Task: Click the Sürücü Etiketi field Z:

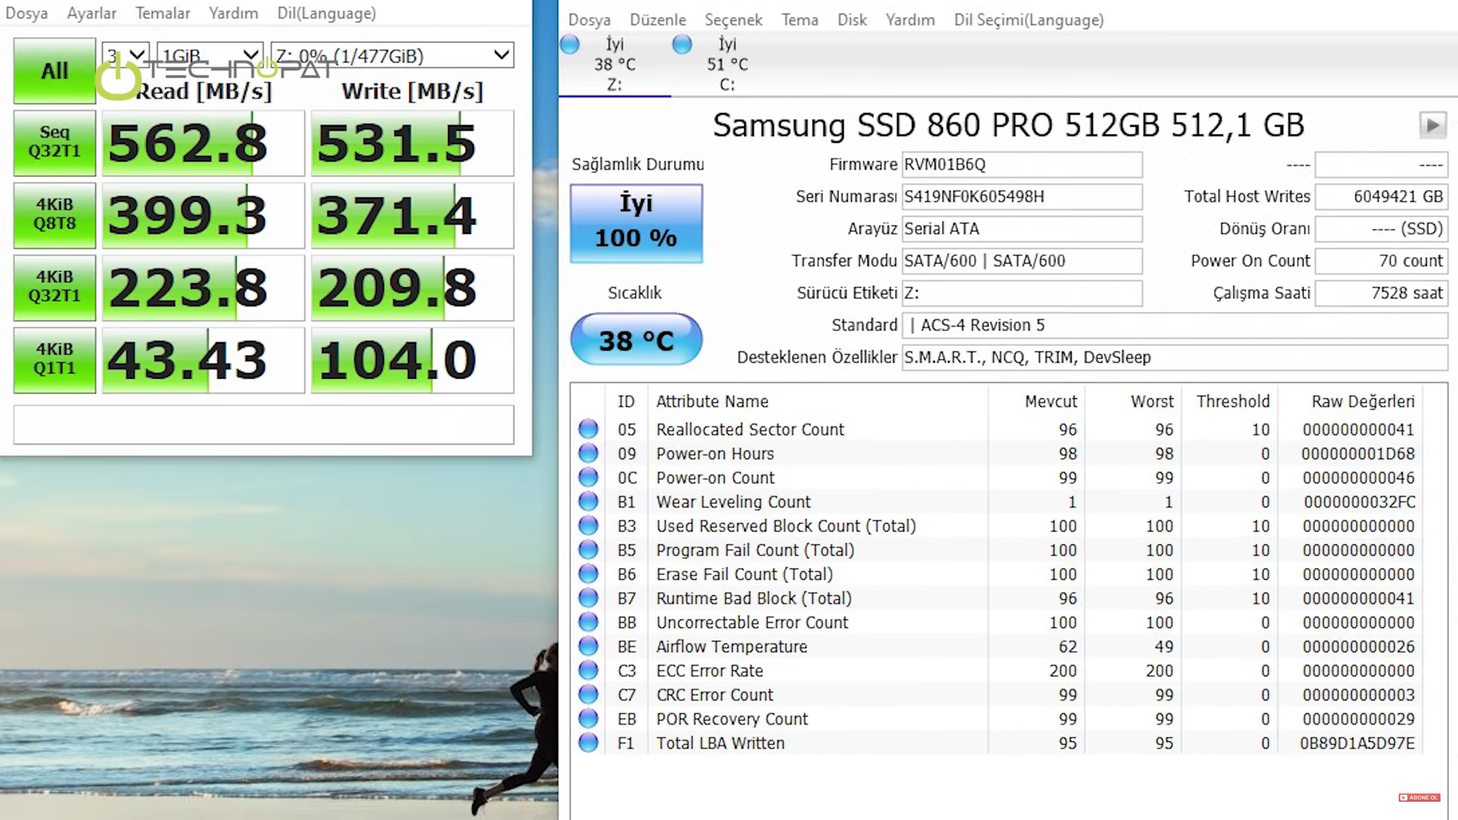Action: (x=1022, y=293)
